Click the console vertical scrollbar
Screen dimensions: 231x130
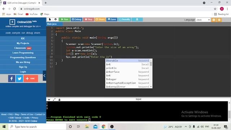point(230,114)
